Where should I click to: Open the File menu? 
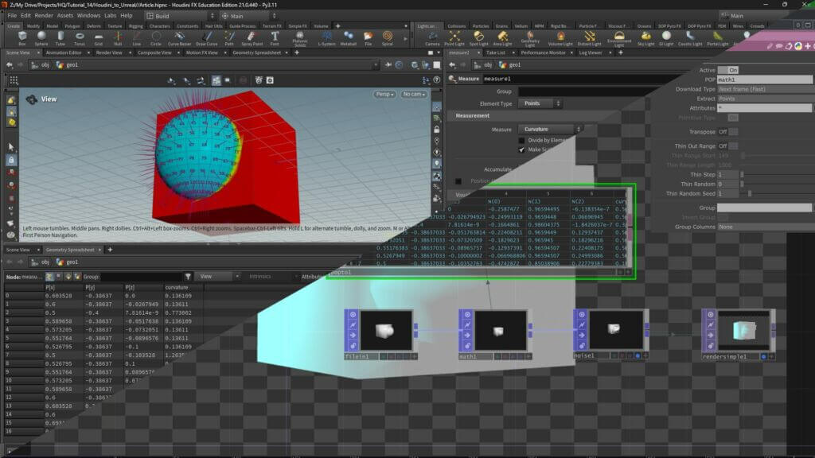12,16
